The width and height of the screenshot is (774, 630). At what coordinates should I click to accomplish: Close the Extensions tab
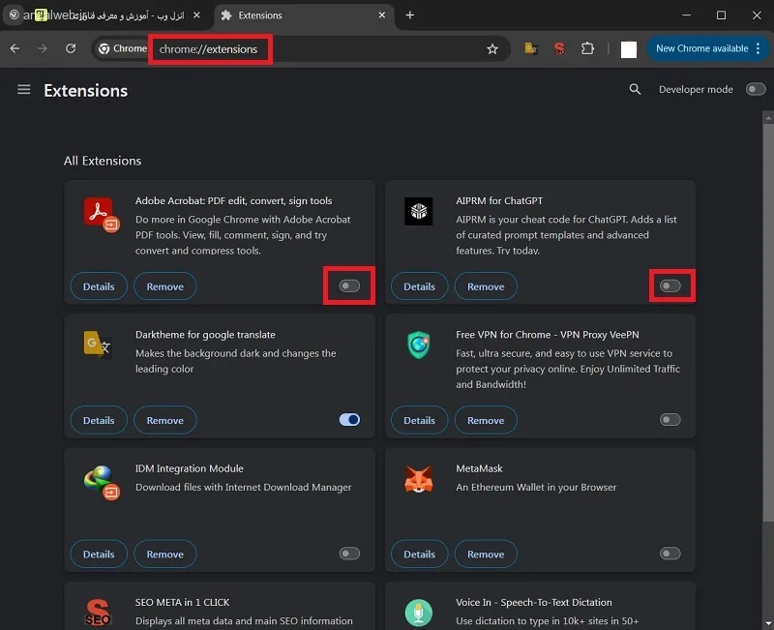(381, 15)
